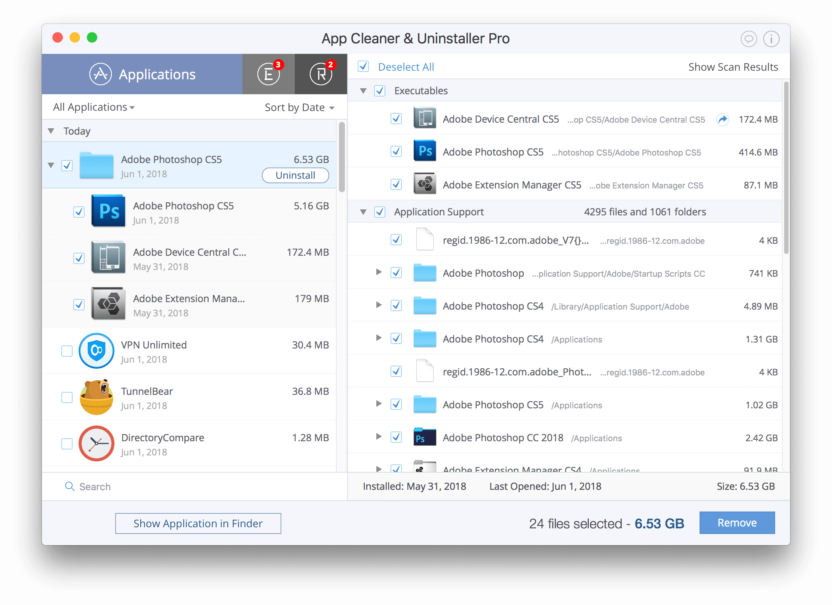Click Show Scan Results menu option

pos(732,67)
